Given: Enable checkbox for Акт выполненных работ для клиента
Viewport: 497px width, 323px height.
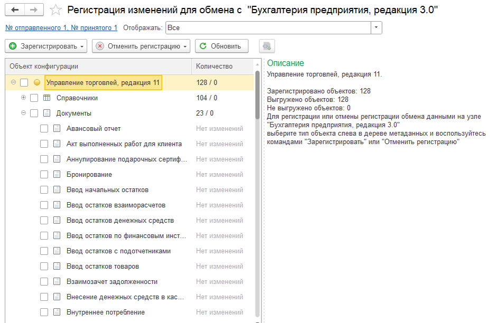Looking at the screenshot, I should coord(44,144).
